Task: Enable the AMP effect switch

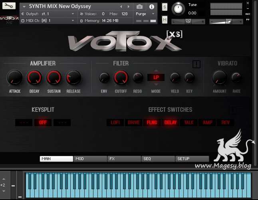Action: point(207,123)
